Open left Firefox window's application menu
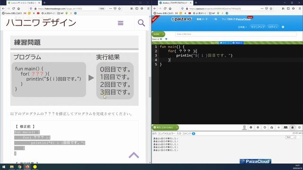 coord(148,8)
